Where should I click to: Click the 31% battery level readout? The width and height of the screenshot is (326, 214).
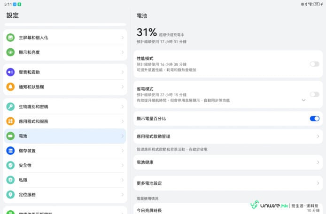click(147, 32)
